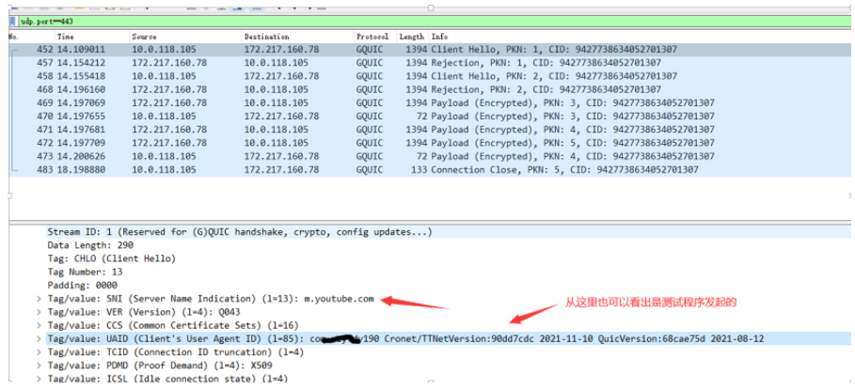Sort packets by the Length column header
855x392 pixels.
(413, 37)
